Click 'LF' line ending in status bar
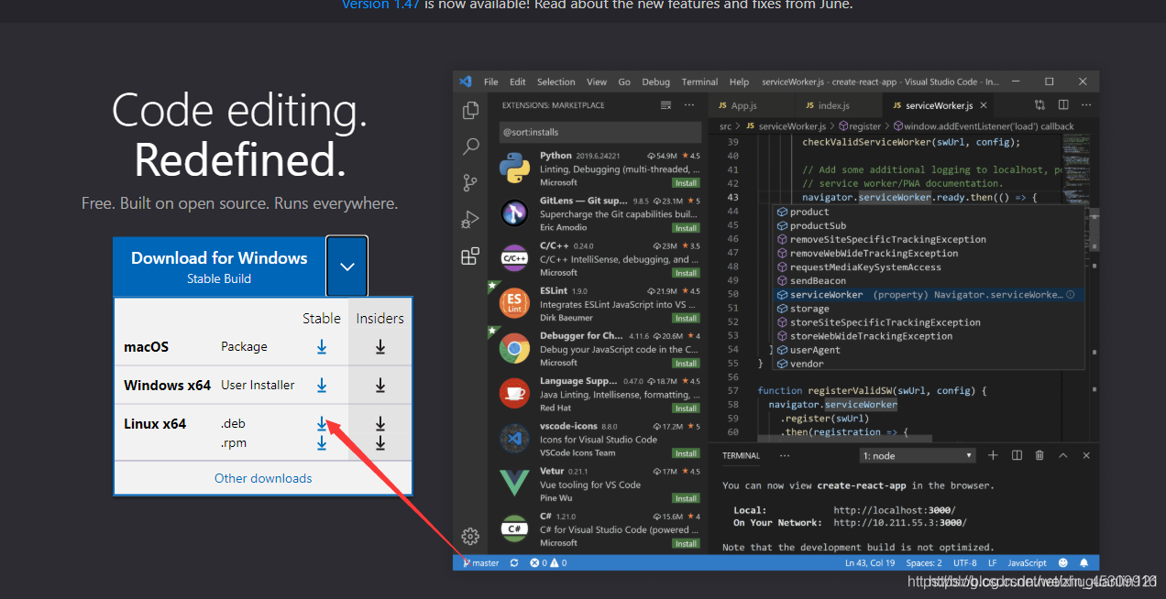Image resolution: width=1166 pixels, height=599 pixels. point(993,563)
